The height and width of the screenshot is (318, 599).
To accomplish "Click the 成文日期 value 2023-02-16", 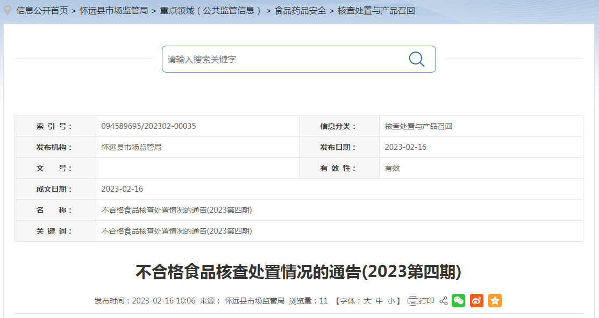I will pos(122,189).
